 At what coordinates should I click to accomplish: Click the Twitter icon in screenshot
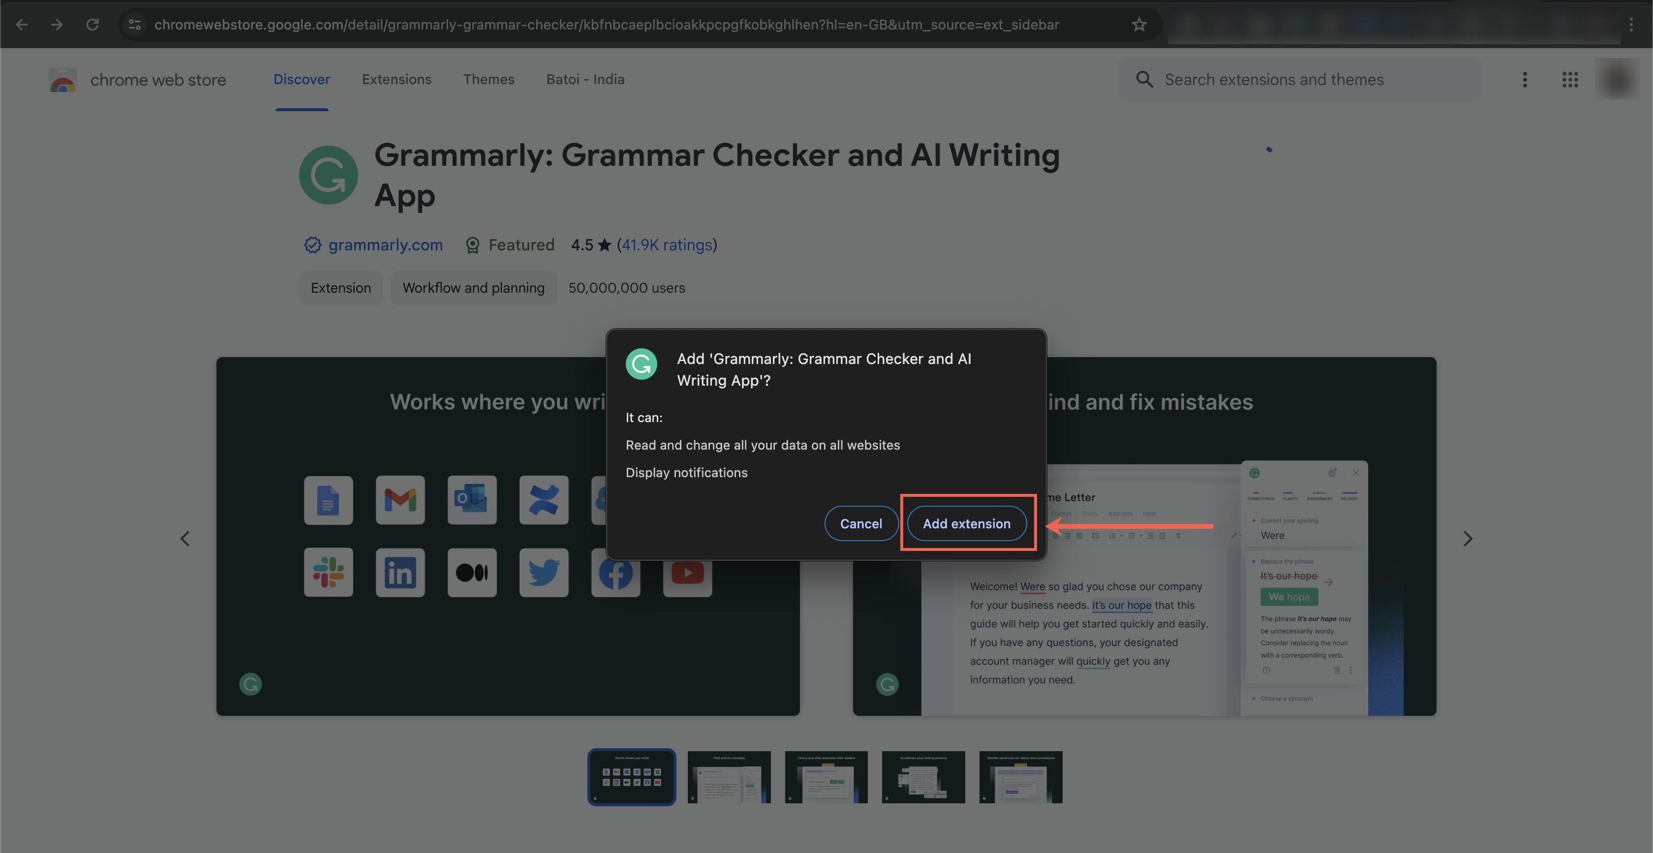544,572
